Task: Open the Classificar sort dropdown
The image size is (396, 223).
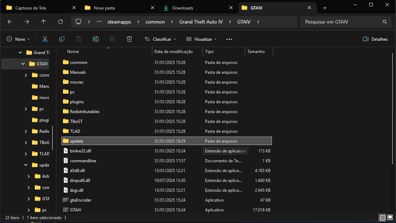Action: [160, 39]
